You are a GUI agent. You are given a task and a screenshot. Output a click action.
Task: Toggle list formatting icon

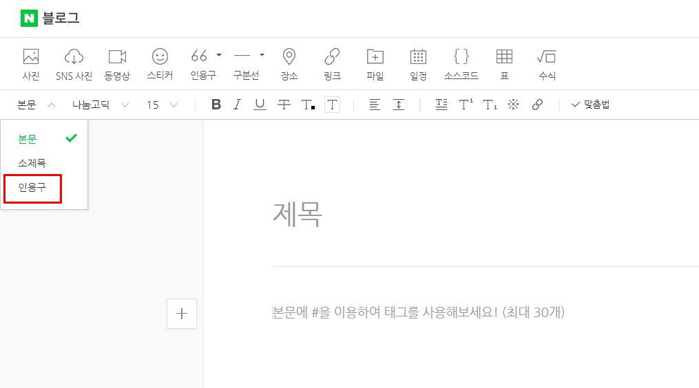point(441,105)
